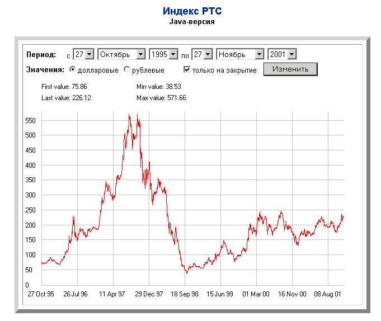The width and height of the screenshot is (381, 321).
Task: Click the 'Значения:' label
Action: click(45, 70)
